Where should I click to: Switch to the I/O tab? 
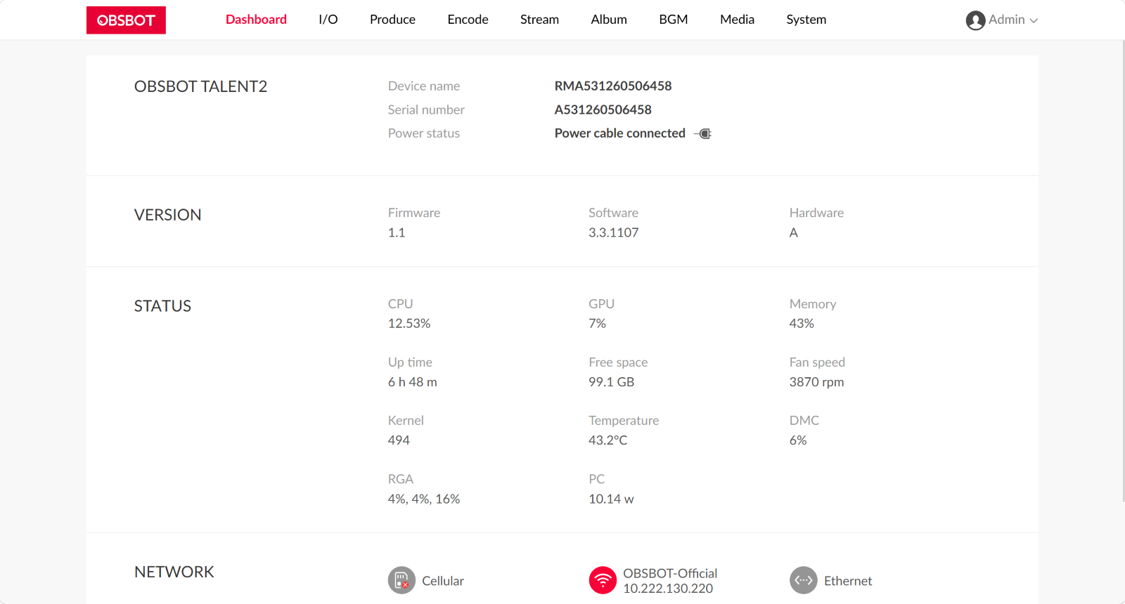coord(328,20)
